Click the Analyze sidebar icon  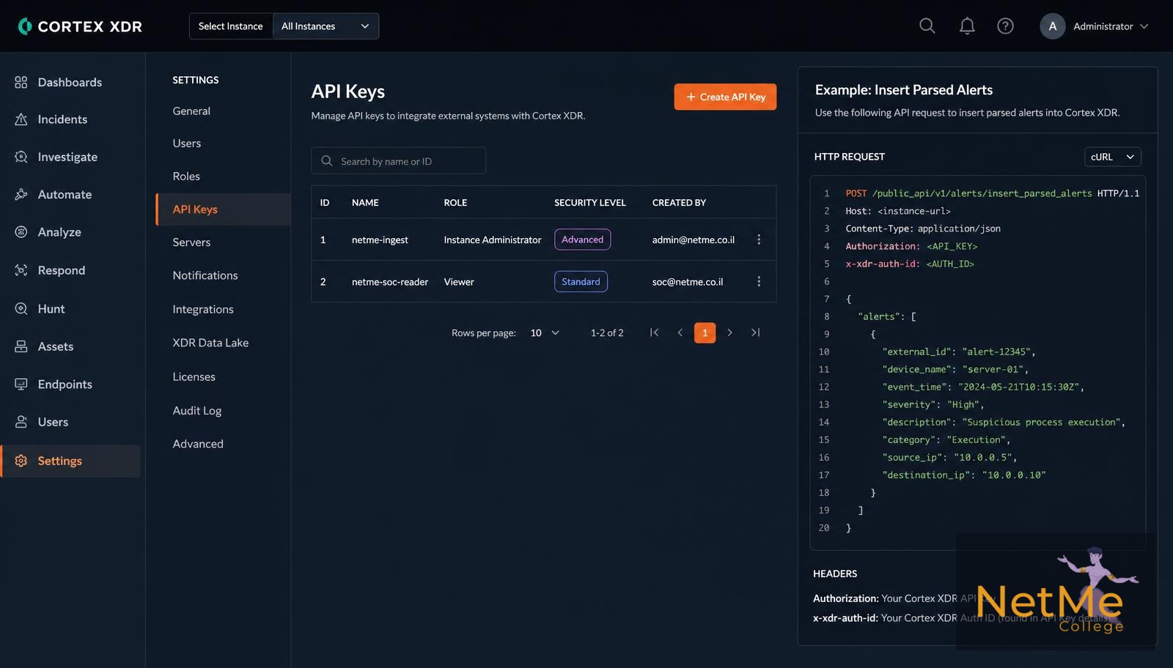[21, 231]
